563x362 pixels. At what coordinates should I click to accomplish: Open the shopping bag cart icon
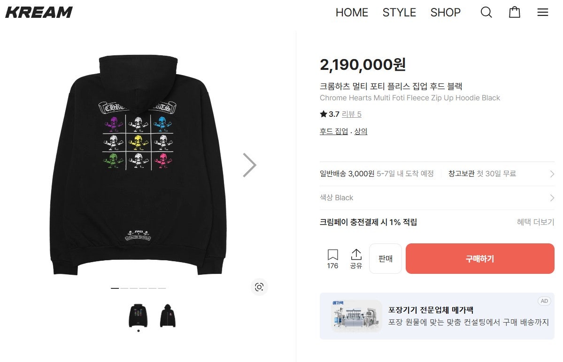tap(515, 12)
